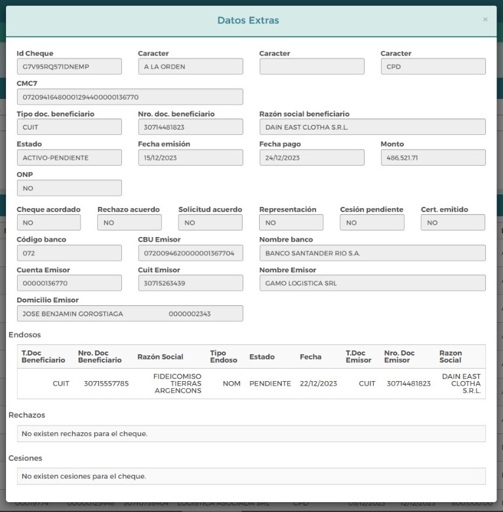The width and height of the screenshot is (503, 512).
Task: Click the Rechazos section heading
Action: point(27,415)
